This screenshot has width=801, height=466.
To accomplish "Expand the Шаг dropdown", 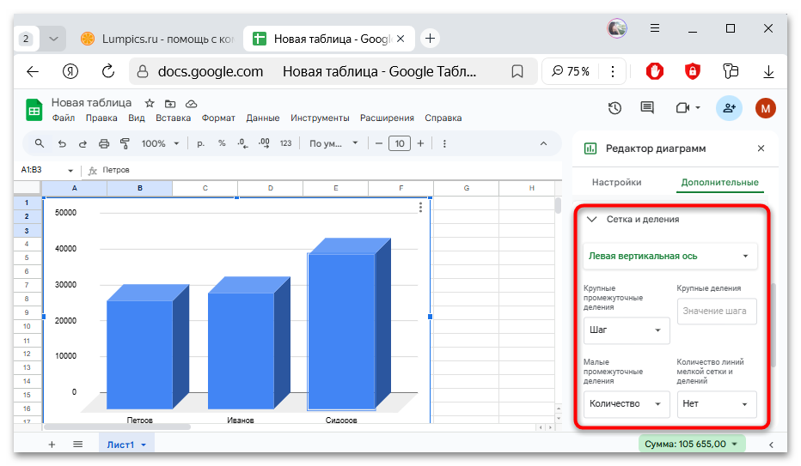I will pyautogui.click(x=626, y=330).
